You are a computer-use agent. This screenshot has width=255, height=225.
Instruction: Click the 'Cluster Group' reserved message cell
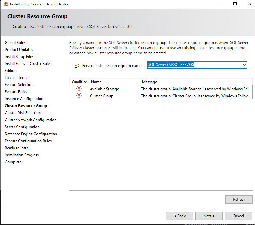(x=196, y=96)
